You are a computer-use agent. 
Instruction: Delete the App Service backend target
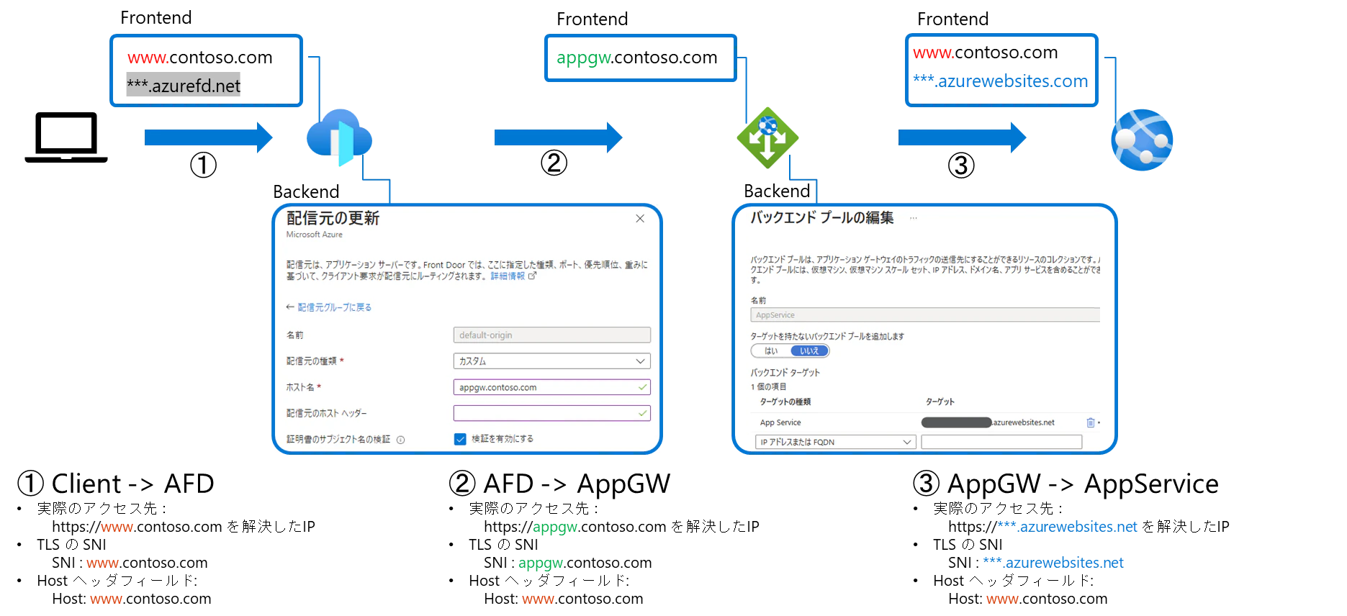(x=1091, y=422)
